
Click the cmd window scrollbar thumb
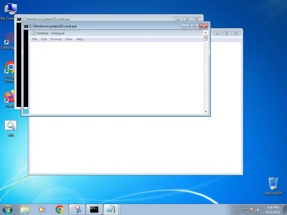[x=206, y=38]
